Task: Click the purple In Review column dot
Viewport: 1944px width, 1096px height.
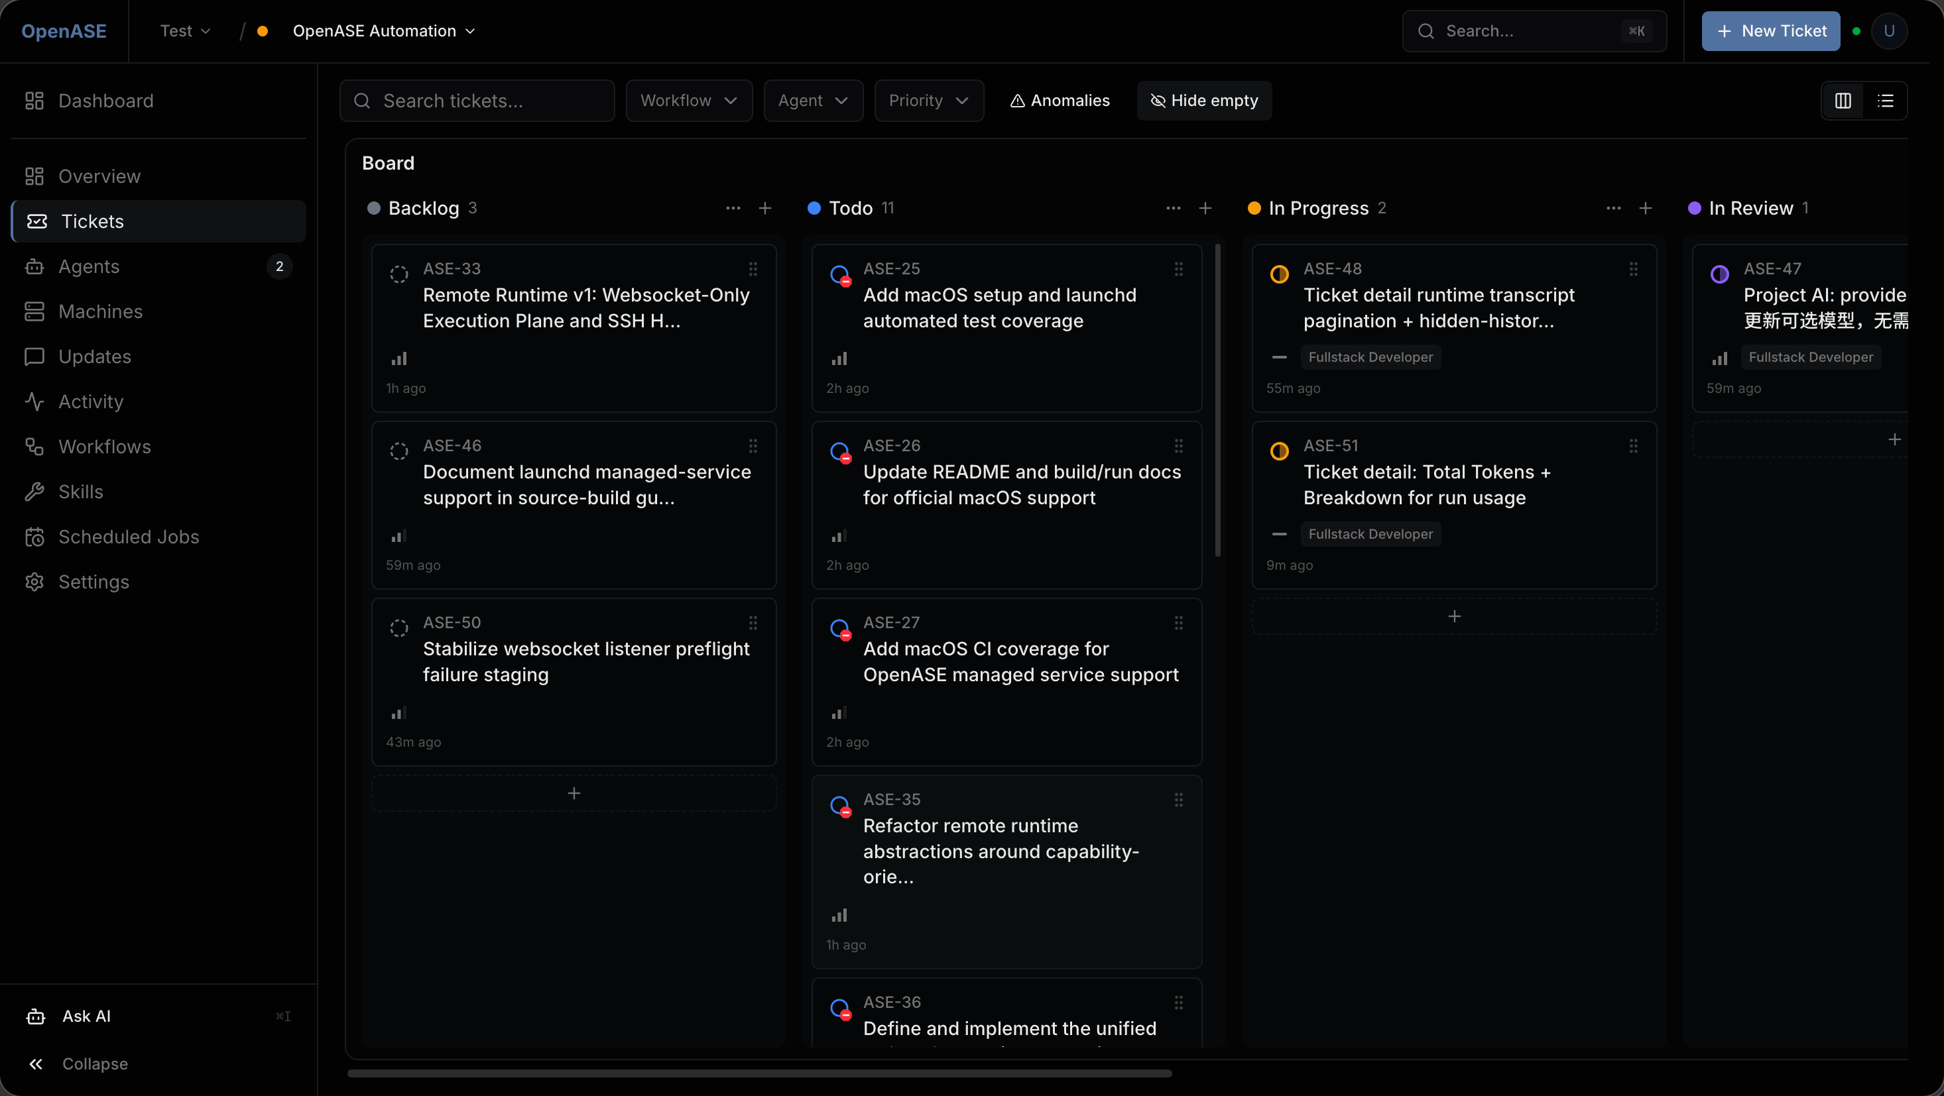Action: coord(1694,208)
